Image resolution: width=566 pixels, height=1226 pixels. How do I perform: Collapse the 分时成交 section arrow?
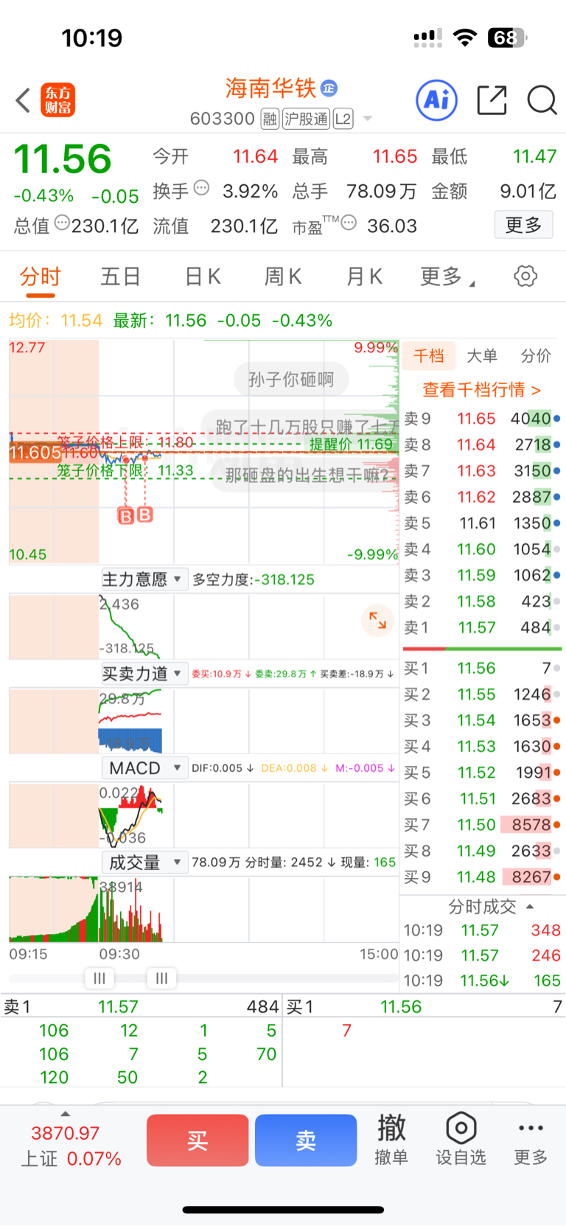point(530,907)
